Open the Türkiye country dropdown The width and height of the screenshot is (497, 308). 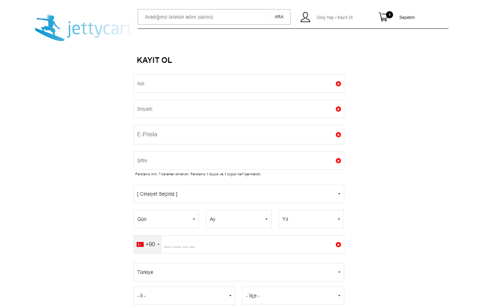click(239, 272)
